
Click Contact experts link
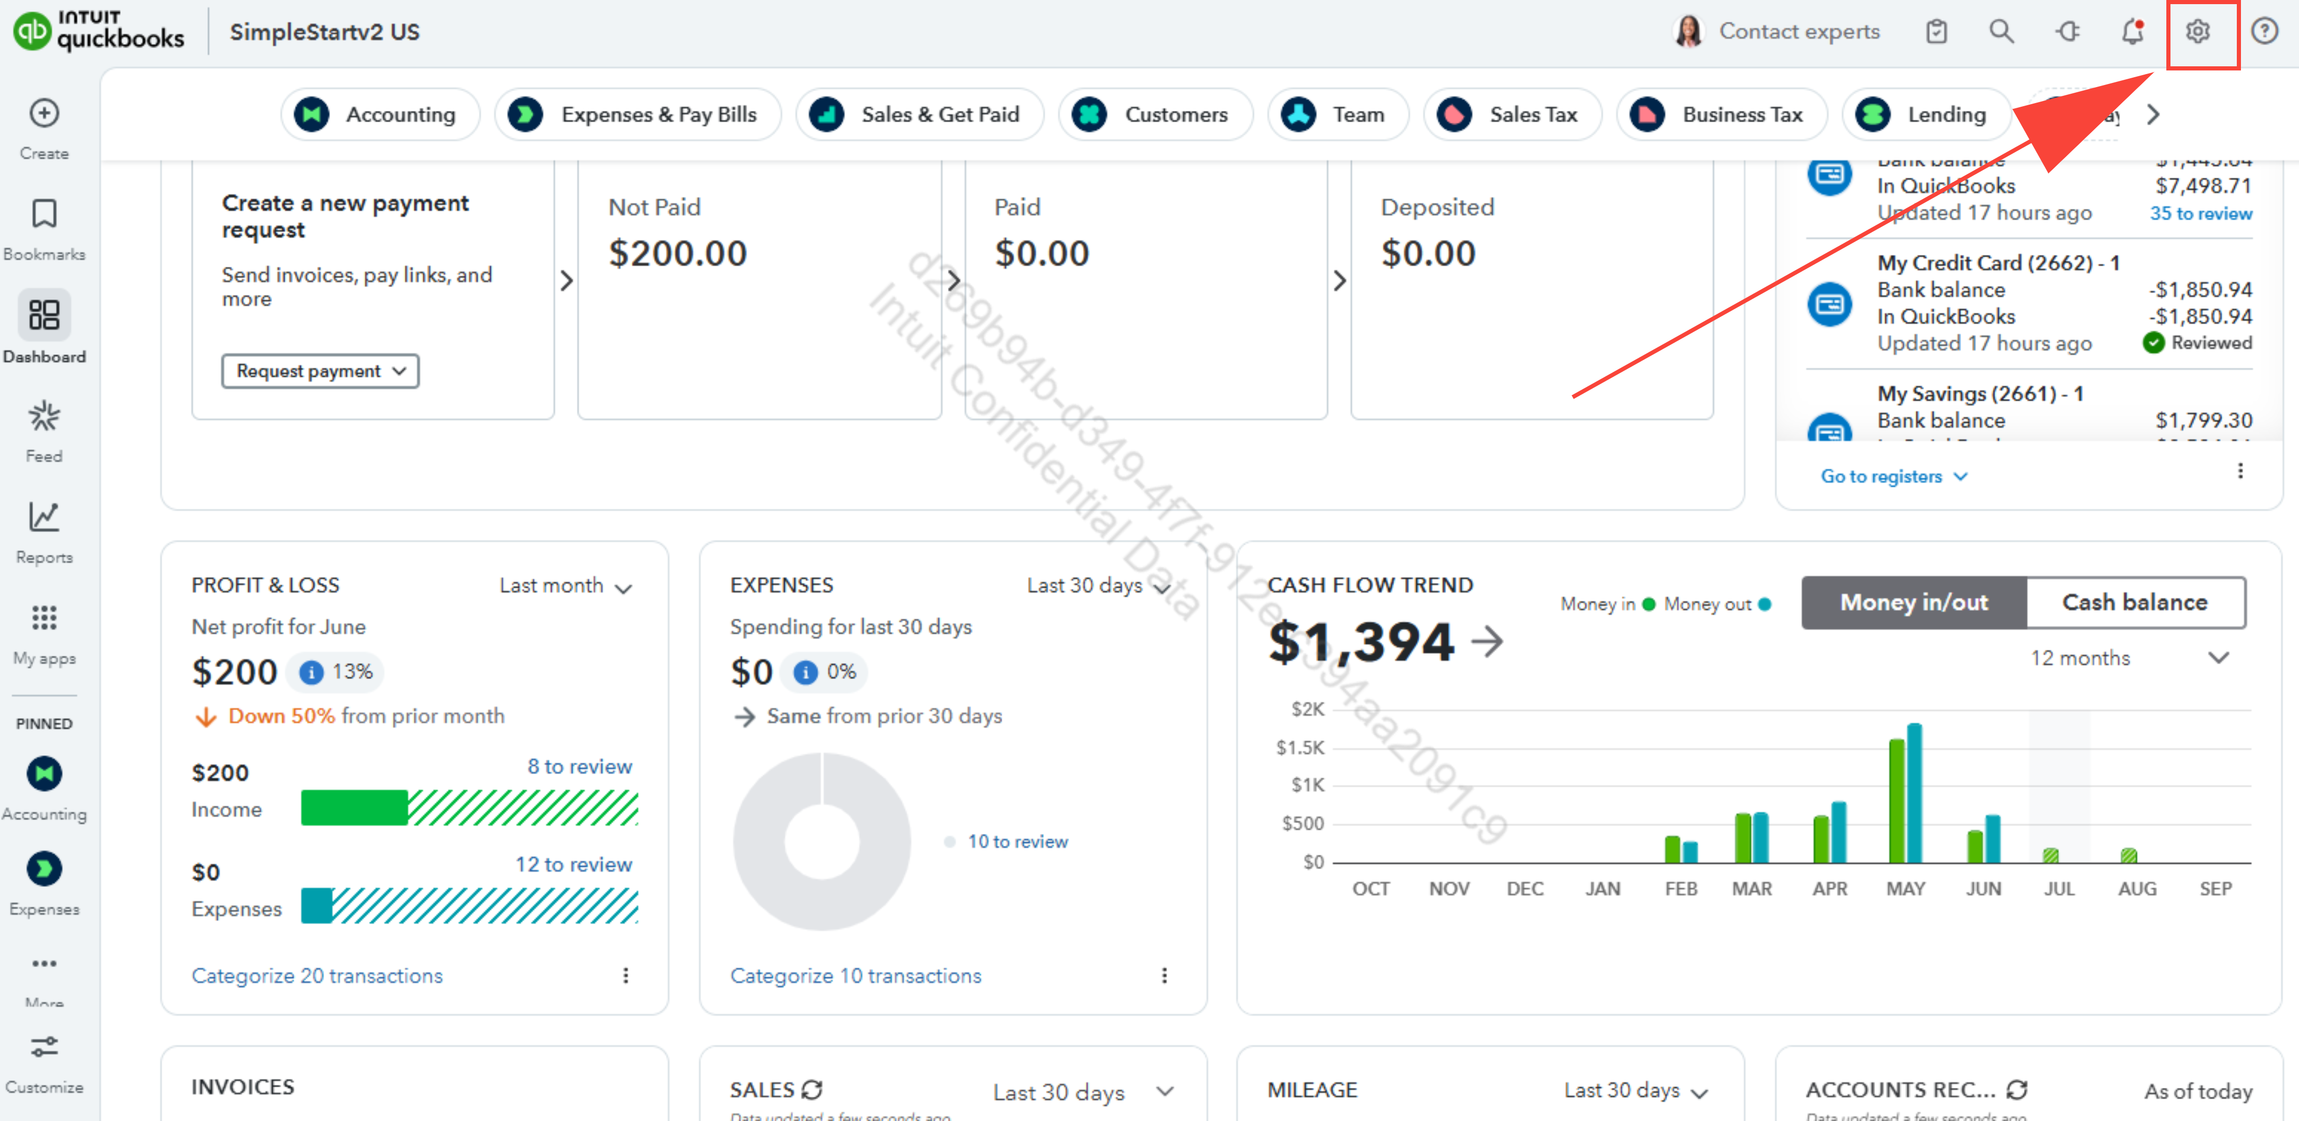[1799, 32]
